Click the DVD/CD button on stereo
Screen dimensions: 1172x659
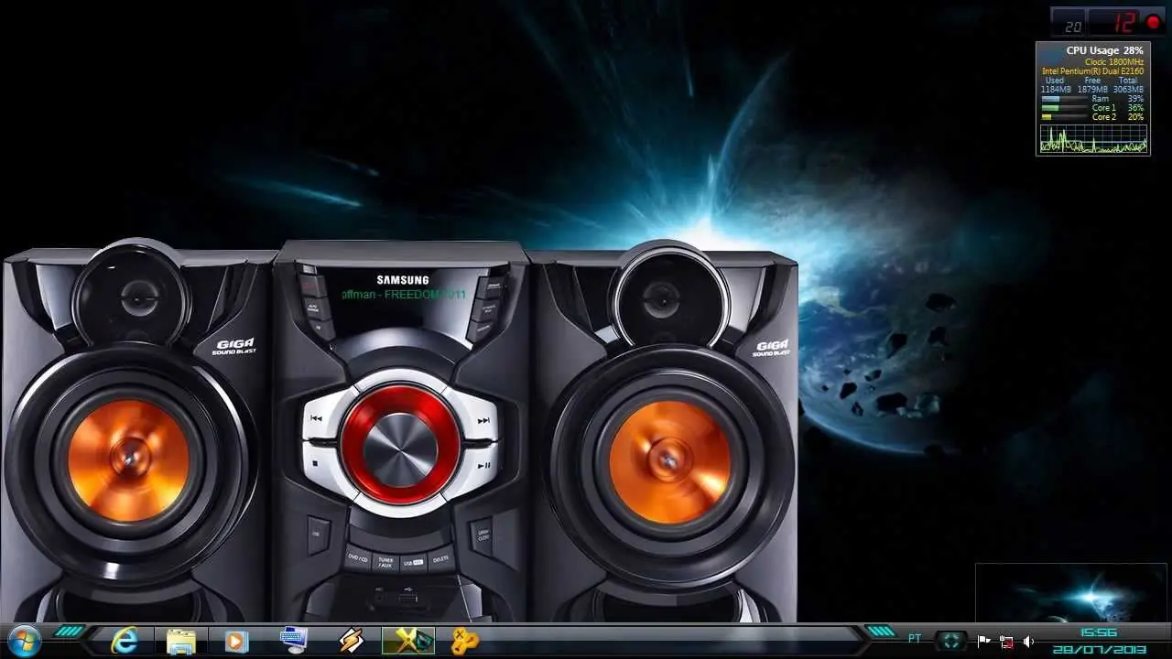pos(357,558)
